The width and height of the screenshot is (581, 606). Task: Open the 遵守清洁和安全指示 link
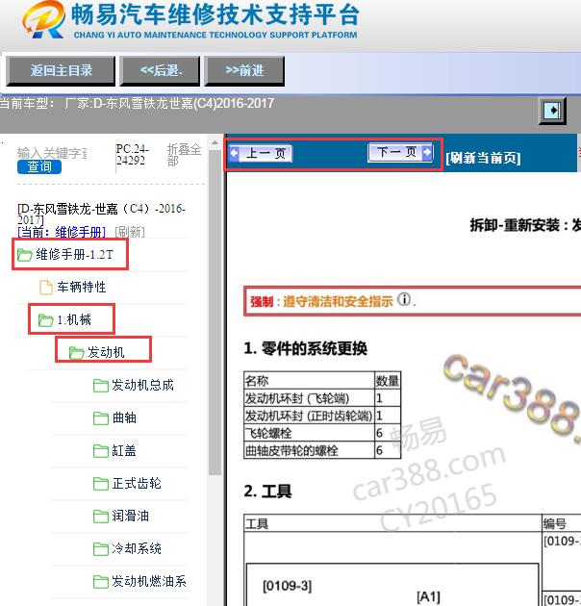click(339, 301)
